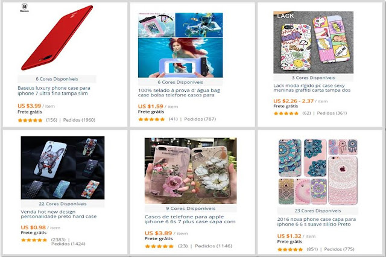View the (2383) reviews count link

pyautogui.click(x=59, y=240)
